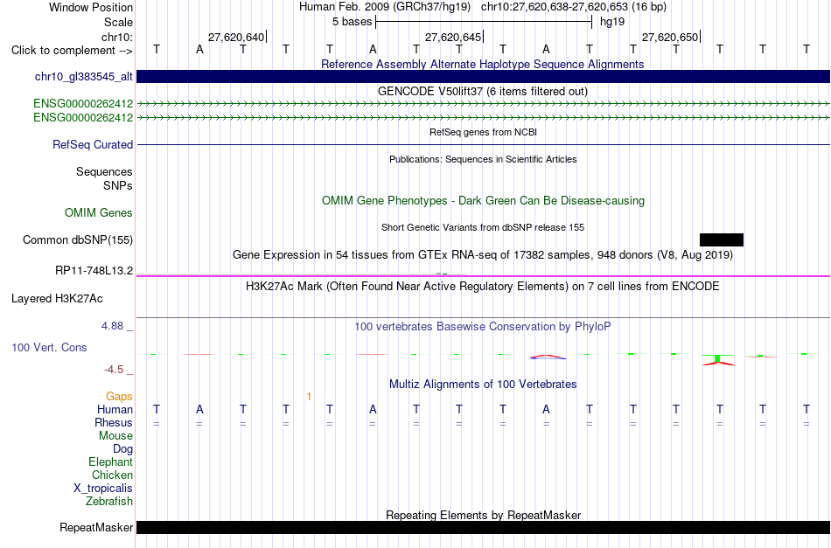This screenshot has width=831, height=548.
Task: Click the red and blue PhyloP peak
Action: click(548, 357)
